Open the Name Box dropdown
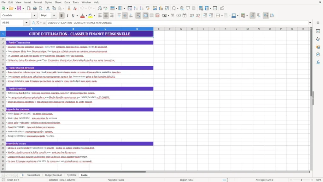 (26, 22)
